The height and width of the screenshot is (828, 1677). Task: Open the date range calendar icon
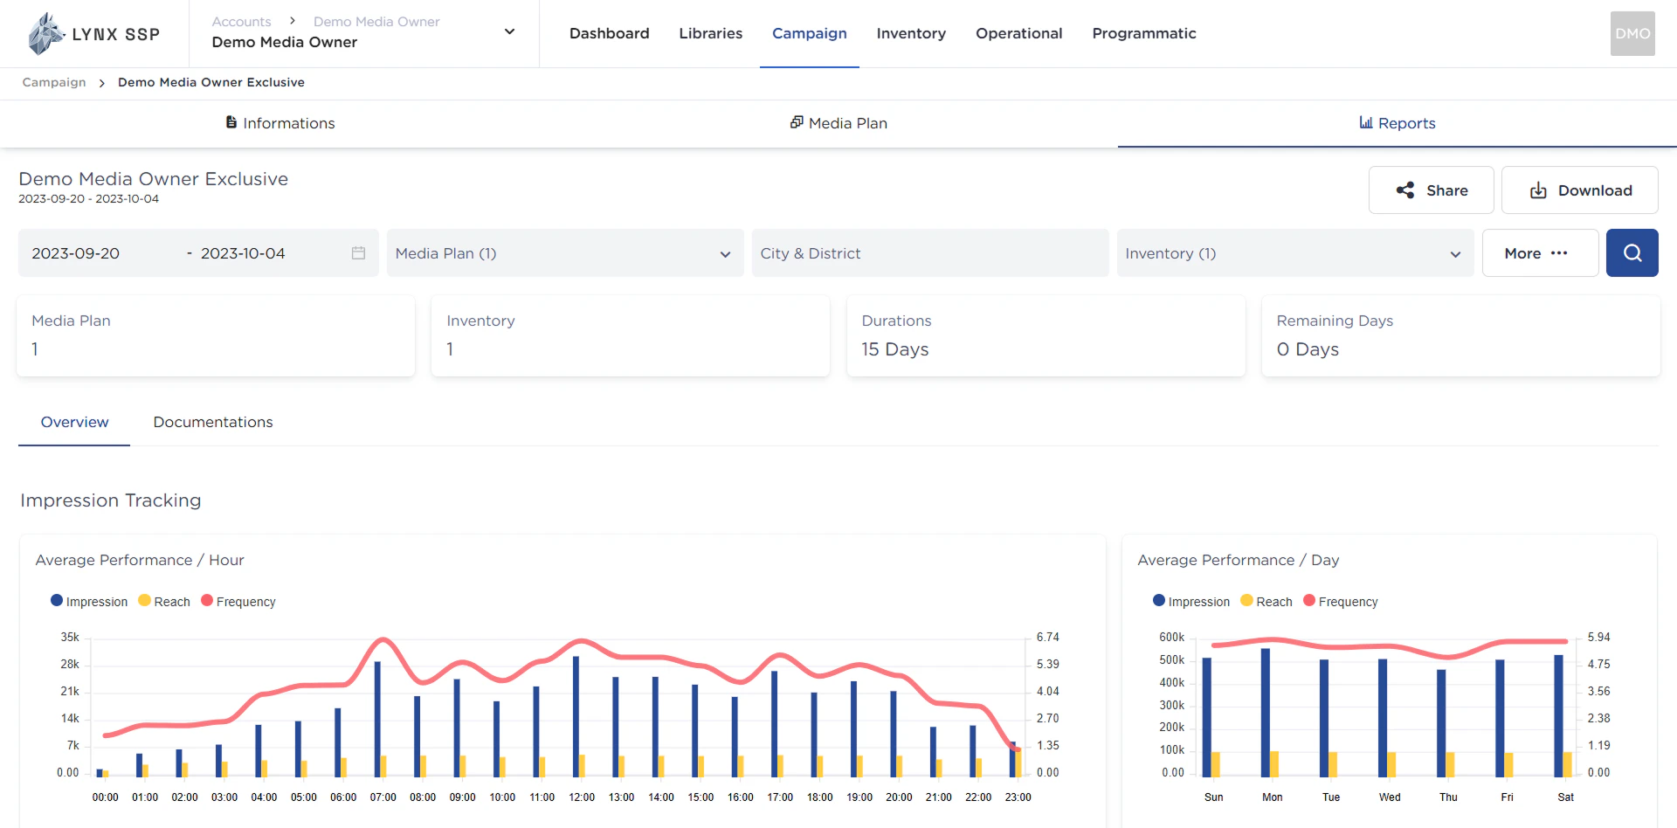coord(358,253)
